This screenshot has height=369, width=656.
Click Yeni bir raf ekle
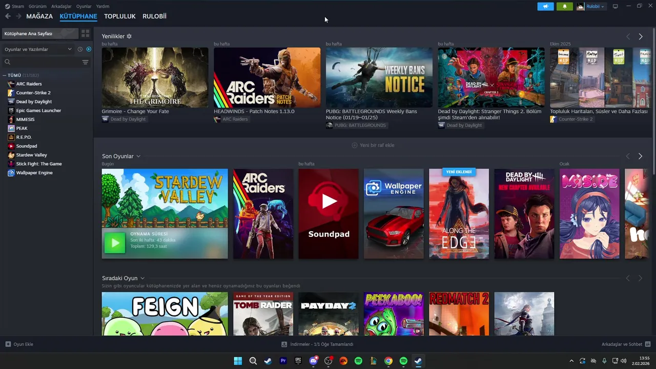pos(373,145)
